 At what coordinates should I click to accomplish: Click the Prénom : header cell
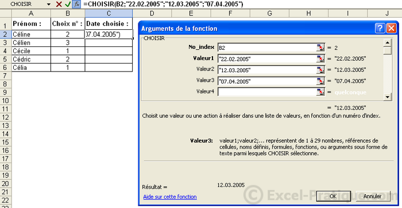click(31, 23)
